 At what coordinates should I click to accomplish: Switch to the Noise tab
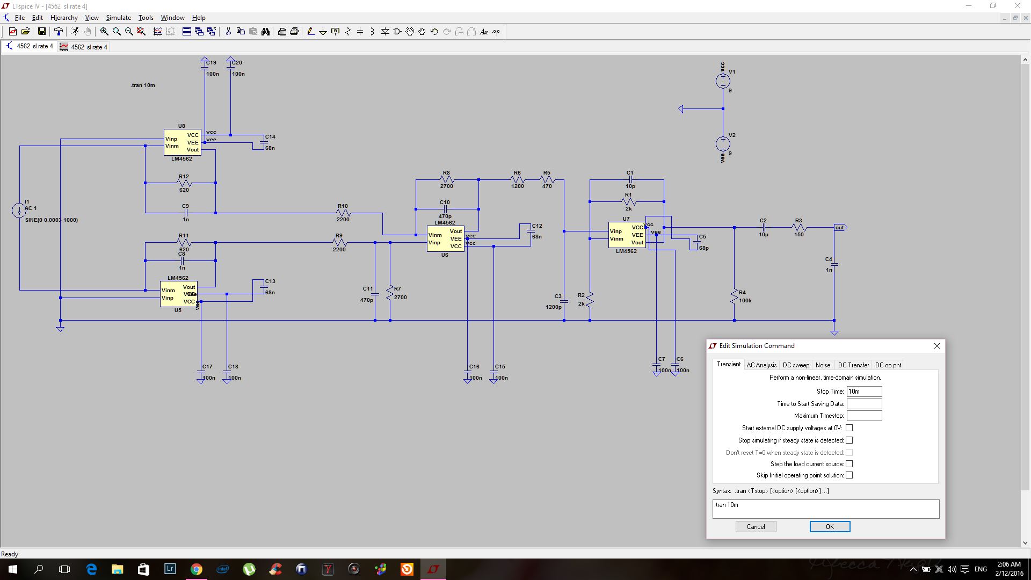coord(823,365)
